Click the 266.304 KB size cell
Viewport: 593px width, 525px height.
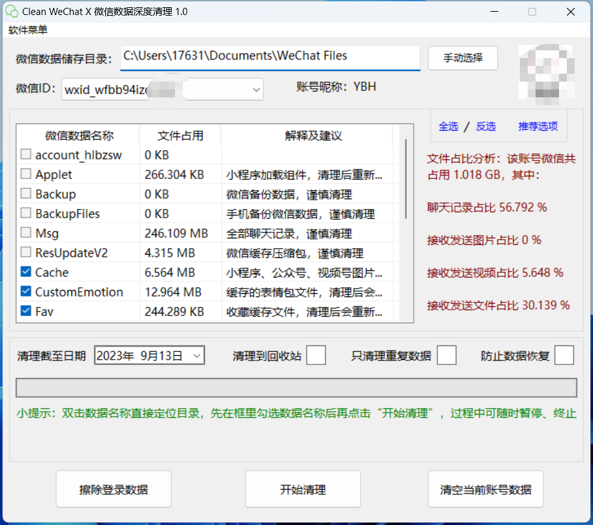click(x=174, y=175)
